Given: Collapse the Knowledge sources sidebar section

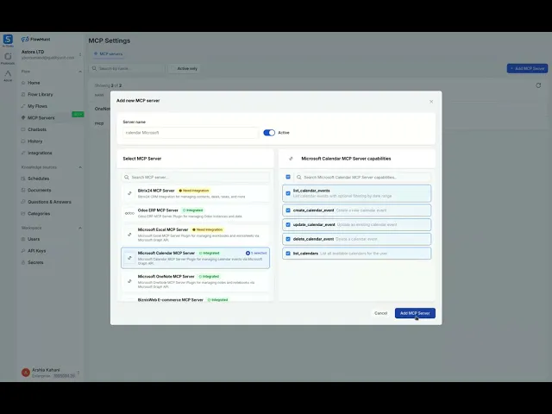Looking at the screenshot, I should pyautogui.click(x=80, y=167).
